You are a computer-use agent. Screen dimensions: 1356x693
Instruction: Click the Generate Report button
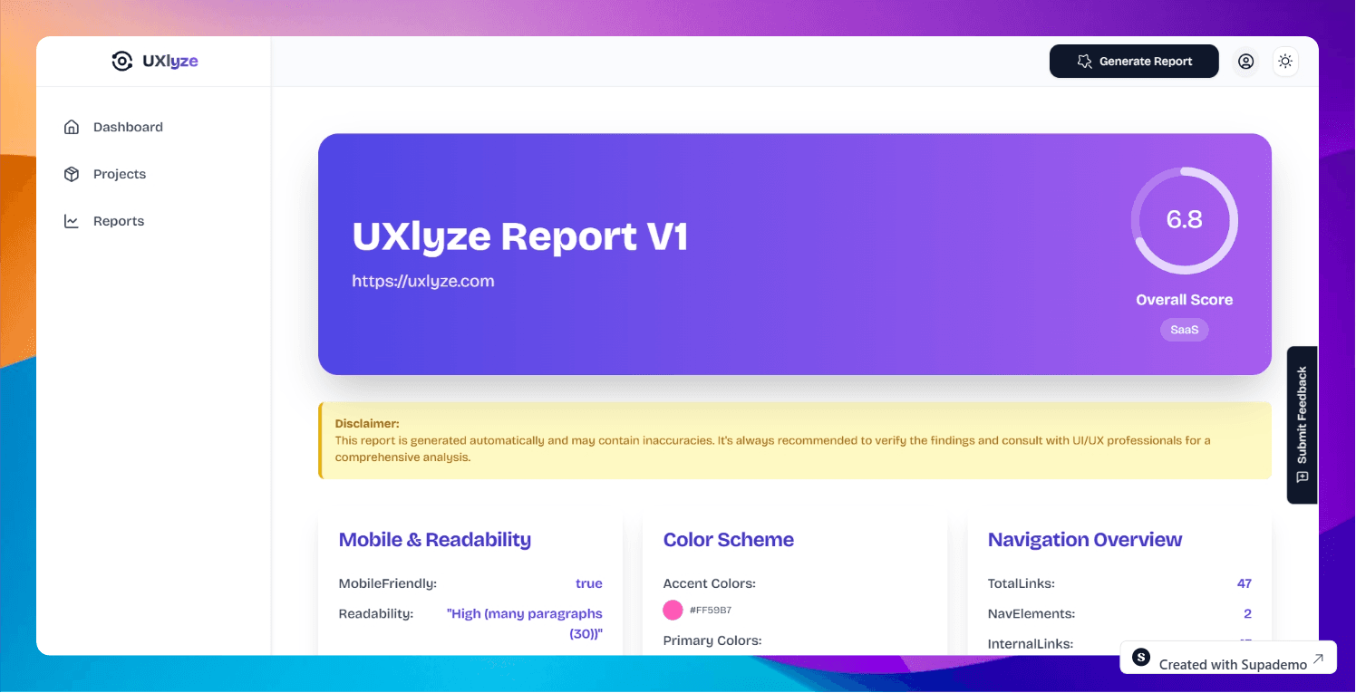[x=1134, y=61]
